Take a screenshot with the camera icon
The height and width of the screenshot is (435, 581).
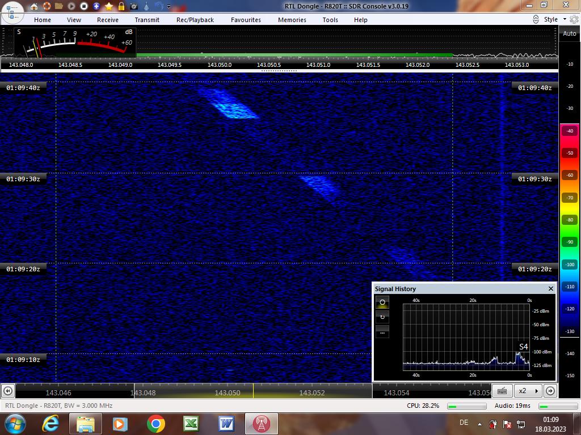point(134,6)
